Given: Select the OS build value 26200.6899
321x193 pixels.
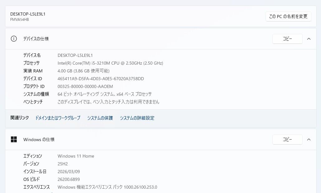Looking at the screenshot, I should (x=69, y=179).
